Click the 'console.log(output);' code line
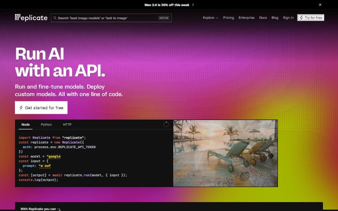The width and height of the screenshot is (338, 211). coord(38,180)
